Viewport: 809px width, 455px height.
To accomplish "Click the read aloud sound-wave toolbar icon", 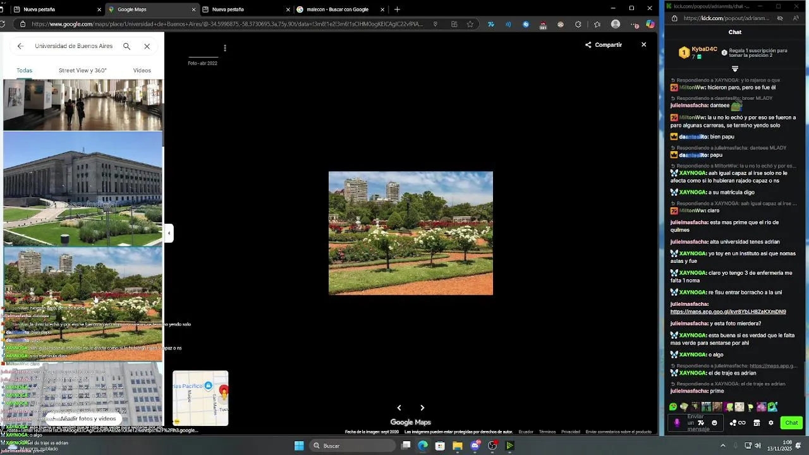I will 508,24.
